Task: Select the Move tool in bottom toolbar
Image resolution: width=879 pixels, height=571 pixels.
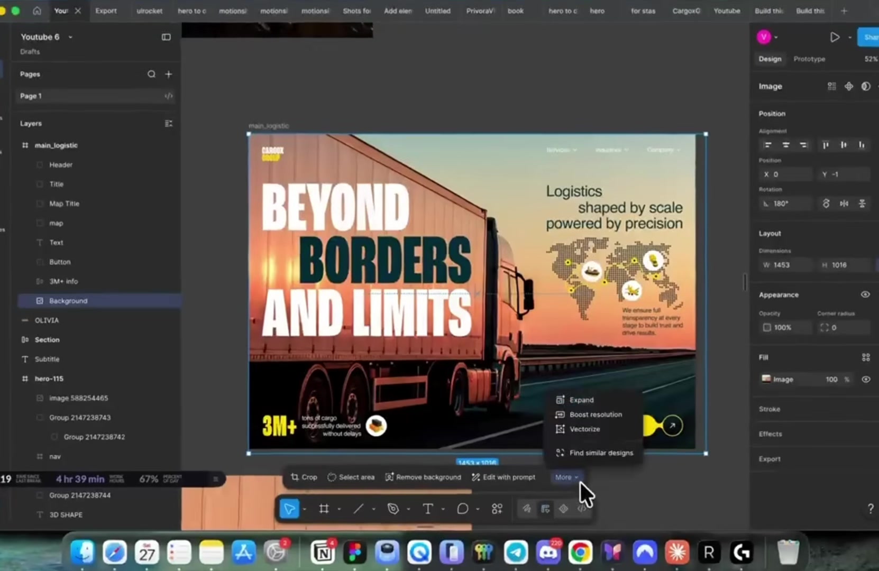Action: pos(289,509)
